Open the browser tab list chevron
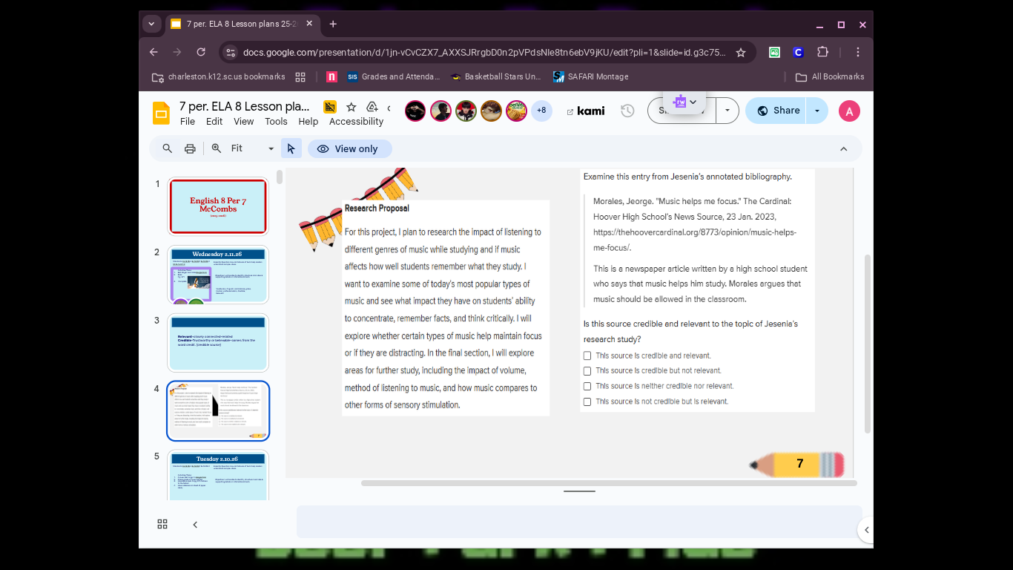Viewport: 1013px width, 570px height. pyautogui.click(x=151, y=24)
